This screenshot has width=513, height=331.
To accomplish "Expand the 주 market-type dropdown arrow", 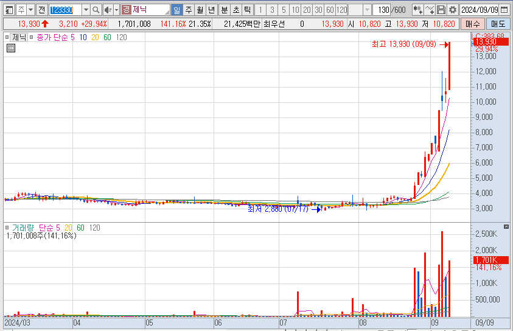I will coord(31,10).
